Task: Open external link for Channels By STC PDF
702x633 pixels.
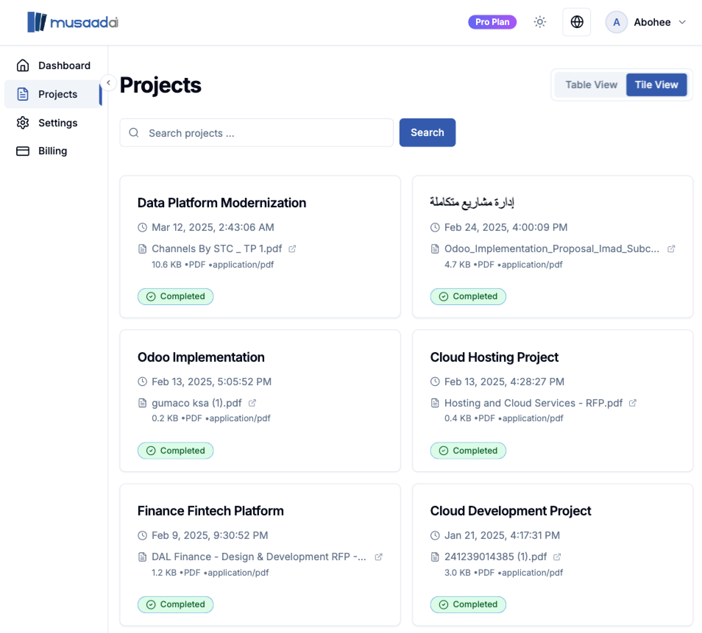Action: [292, 249]
